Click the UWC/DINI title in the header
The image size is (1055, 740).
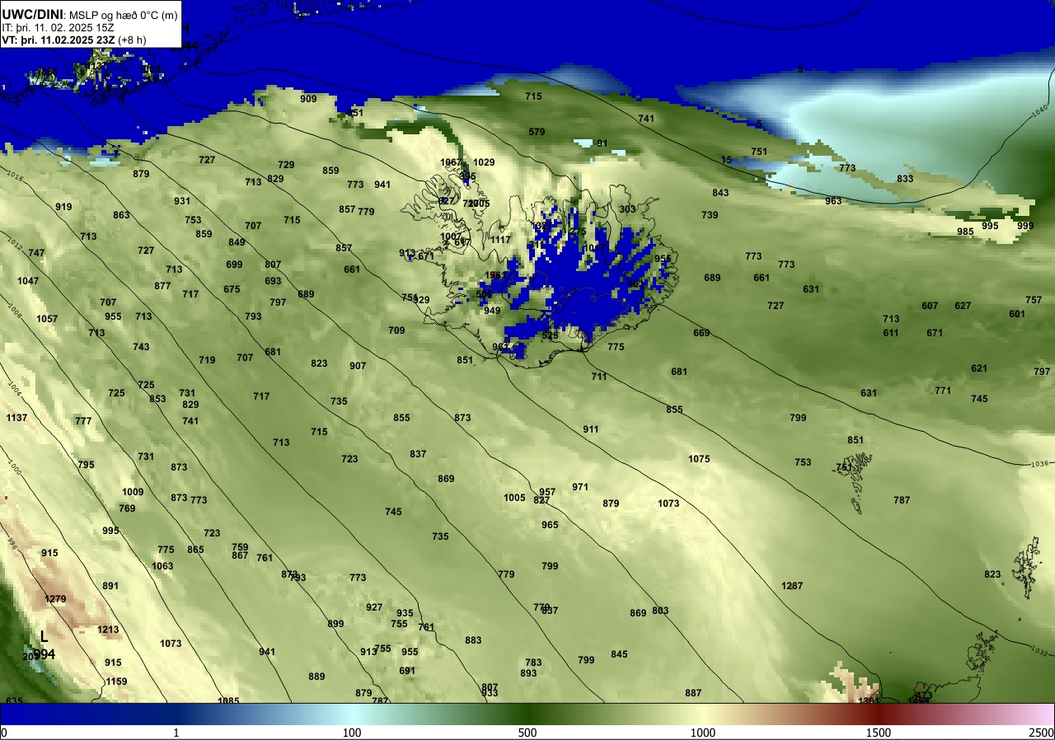tap(33, 15)
